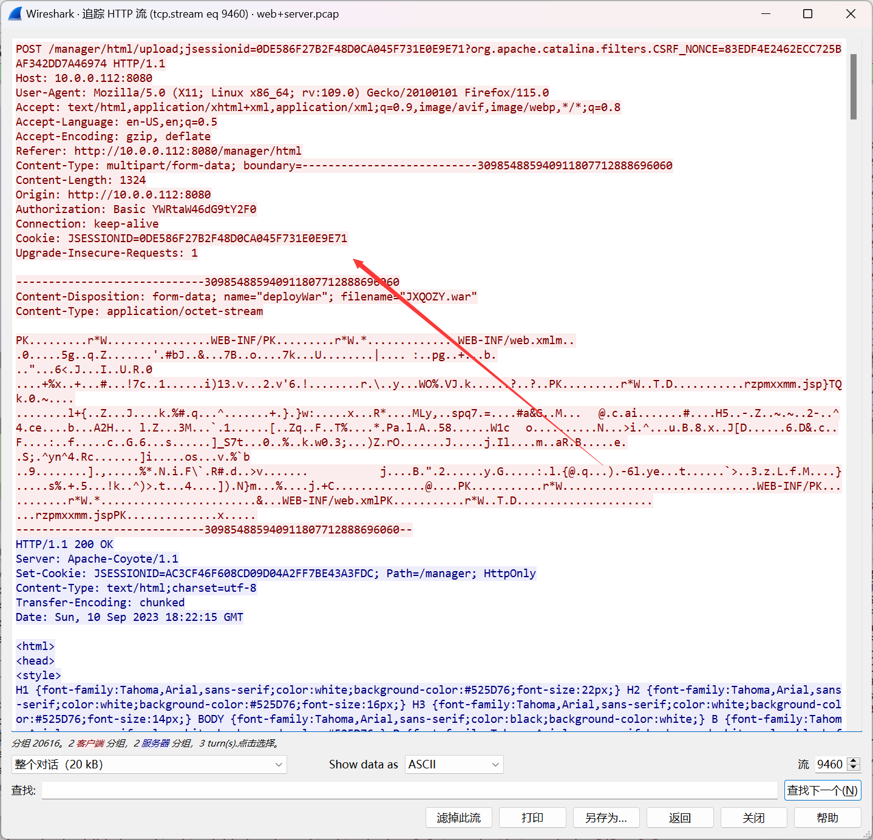This screenshot has height=840, width=873.
Task: Click the Set-Cookie JSESSIONID=AC3CF46F... line
Action: pyautogui.click(x=276, y=574)
